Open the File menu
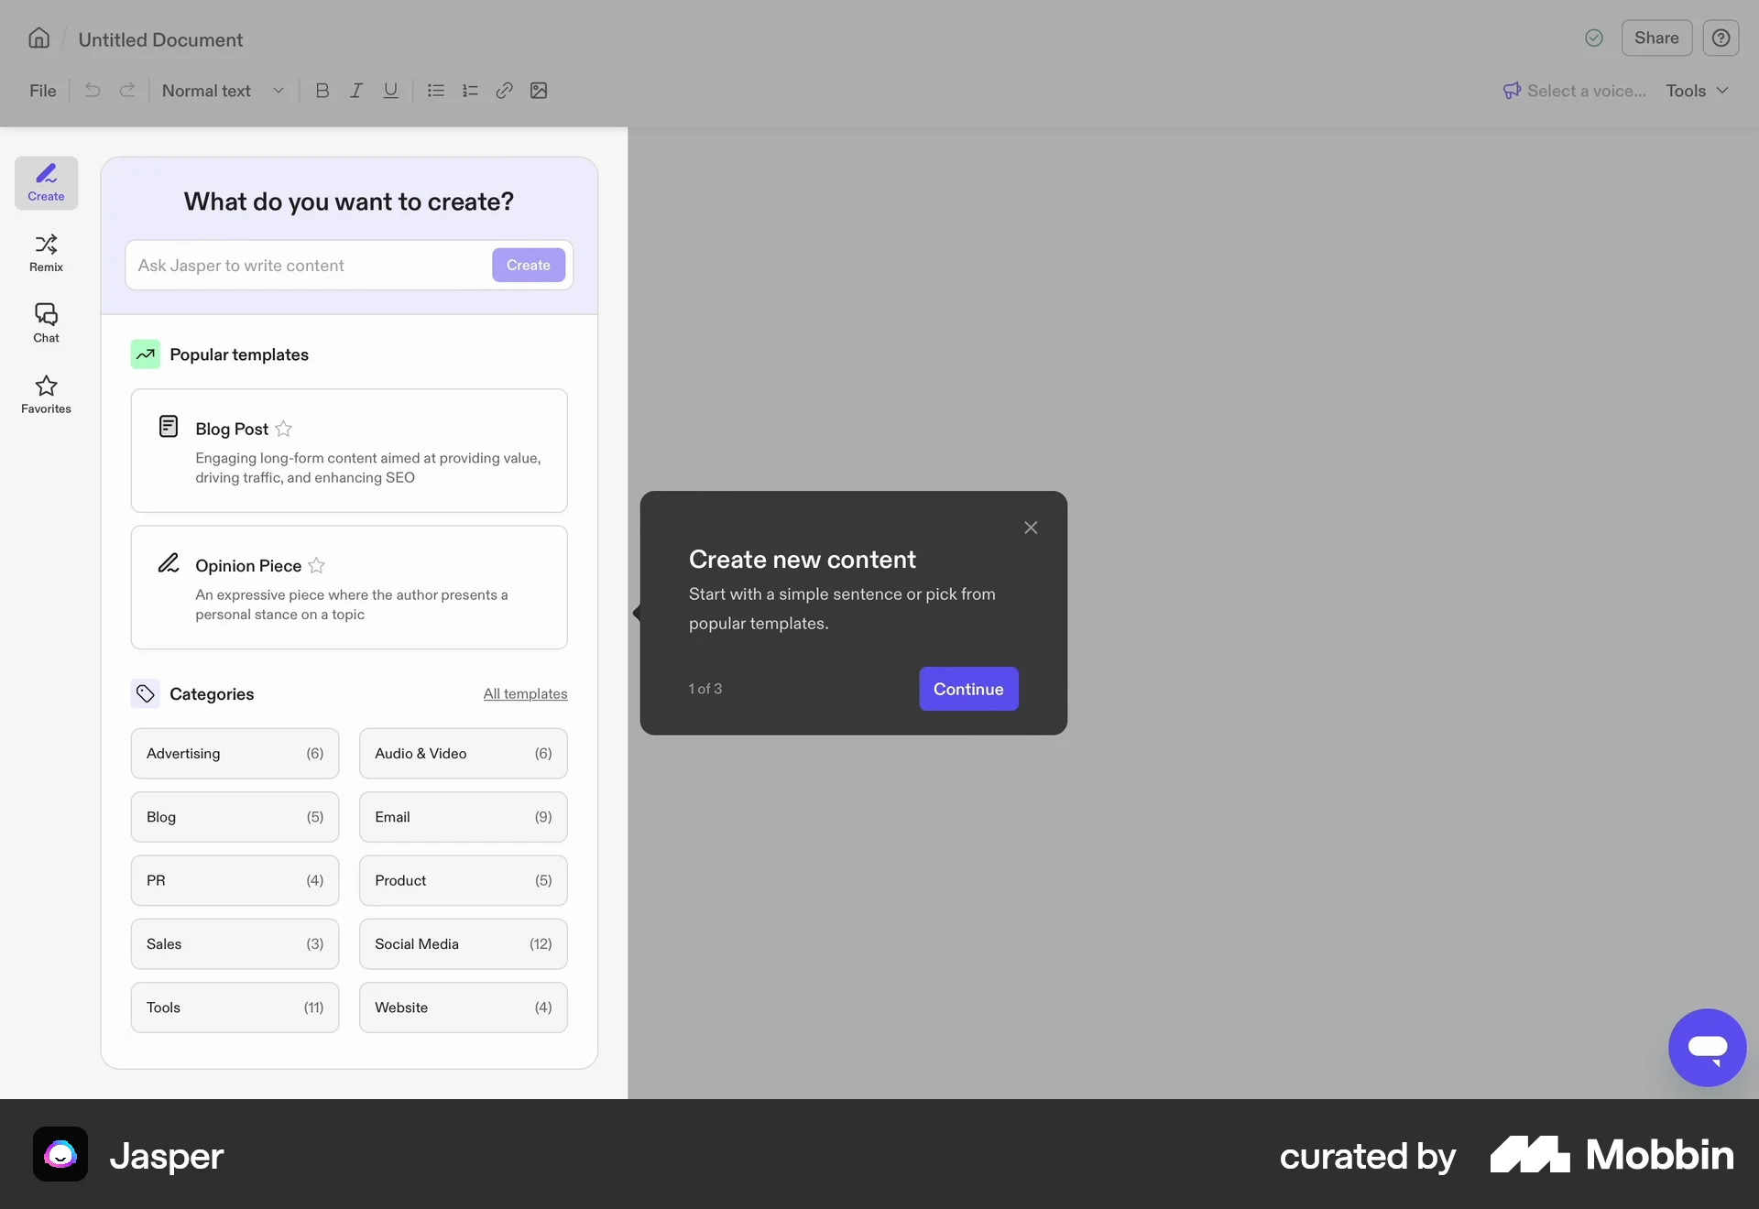Viewport: 1759px width, 1209px height. pos(41,91)
